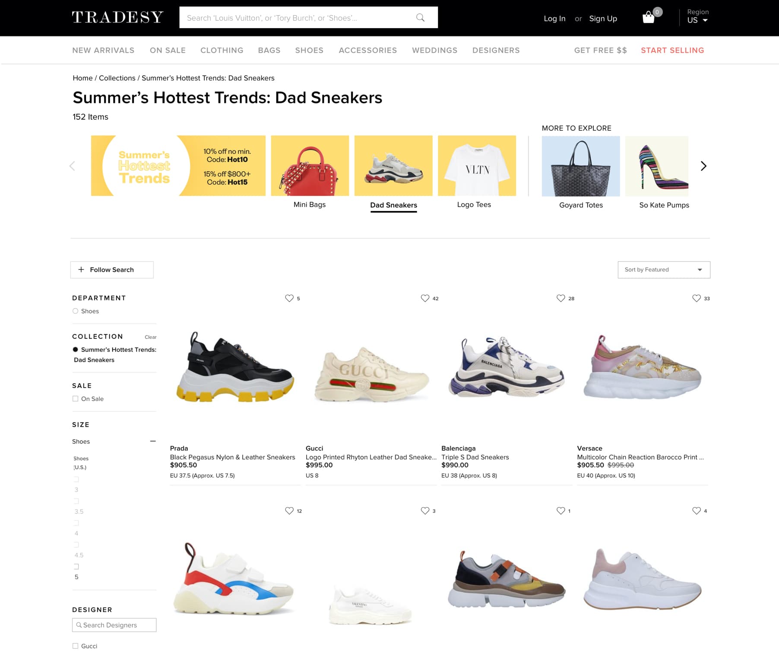Open the Sort by Featured dropdown
Screen dimensions: 779x651
(x=664, y=270)
